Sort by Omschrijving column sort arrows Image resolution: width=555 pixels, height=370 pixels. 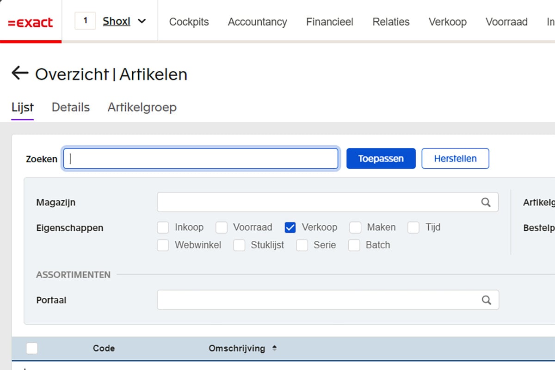(x=274, y=349)
